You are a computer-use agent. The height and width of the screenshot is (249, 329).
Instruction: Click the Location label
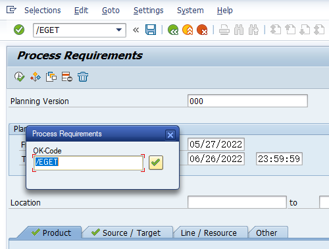click(x=26, y=203)
